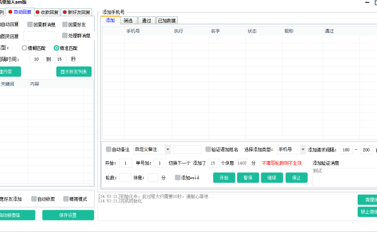
Task: Click the 休息 minutes input field
Action: (x=153, y=178)
